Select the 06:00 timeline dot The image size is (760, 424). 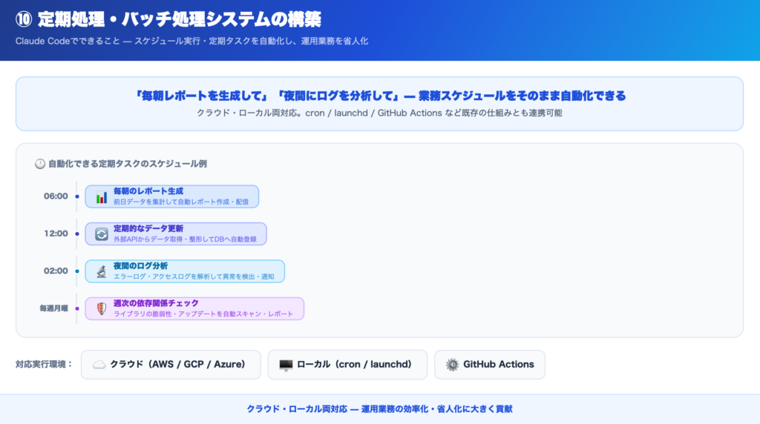[76, 196]
